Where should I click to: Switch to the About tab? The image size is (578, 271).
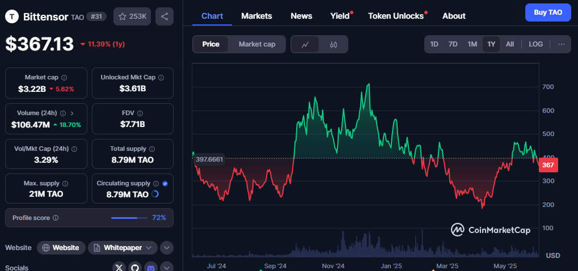coord(454,16)
